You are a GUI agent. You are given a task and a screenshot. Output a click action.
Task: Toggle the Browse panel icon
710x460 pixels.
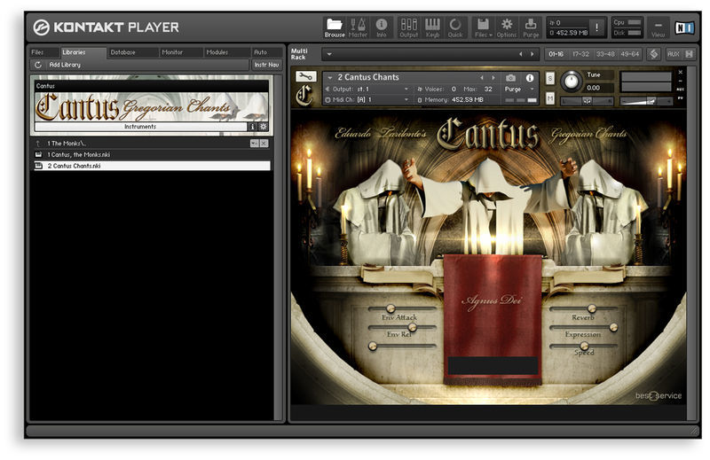(335, 27)
